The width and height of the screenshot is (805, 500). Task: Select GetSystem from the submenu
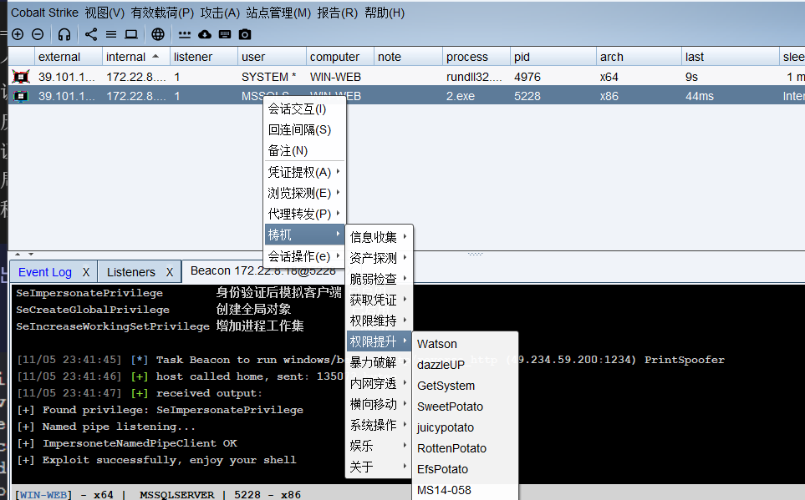(465, 386)
